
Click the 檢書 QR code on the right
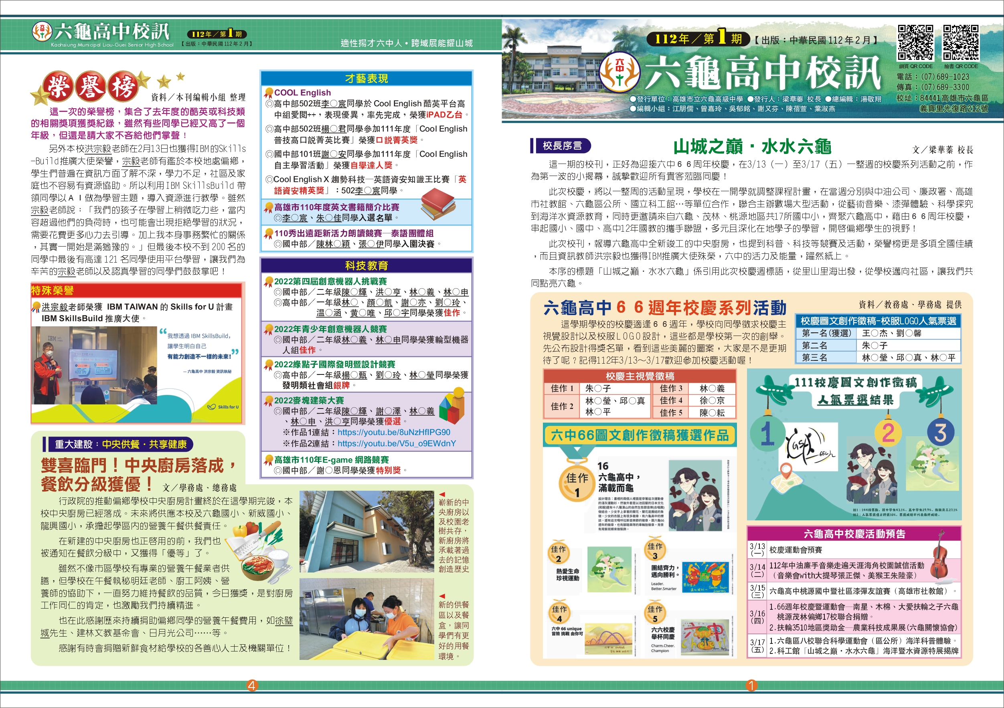961,42
